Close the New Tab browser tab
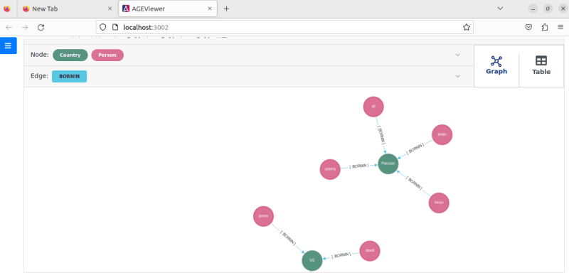This screenshot has width=569, height=273. 110,9
